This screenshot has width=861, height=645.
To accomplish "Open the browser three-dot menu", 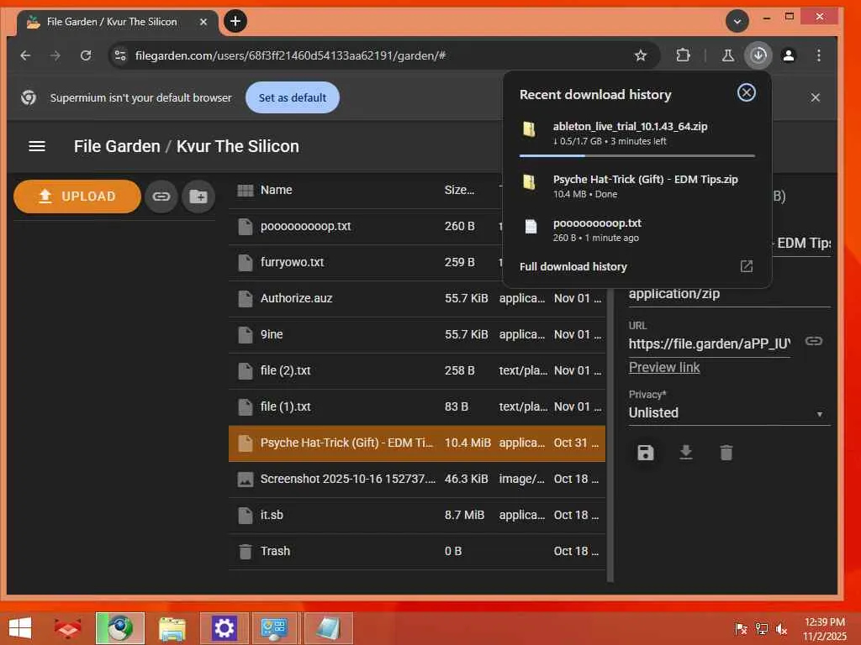I will pyautogui.click(x=819, y=55).
